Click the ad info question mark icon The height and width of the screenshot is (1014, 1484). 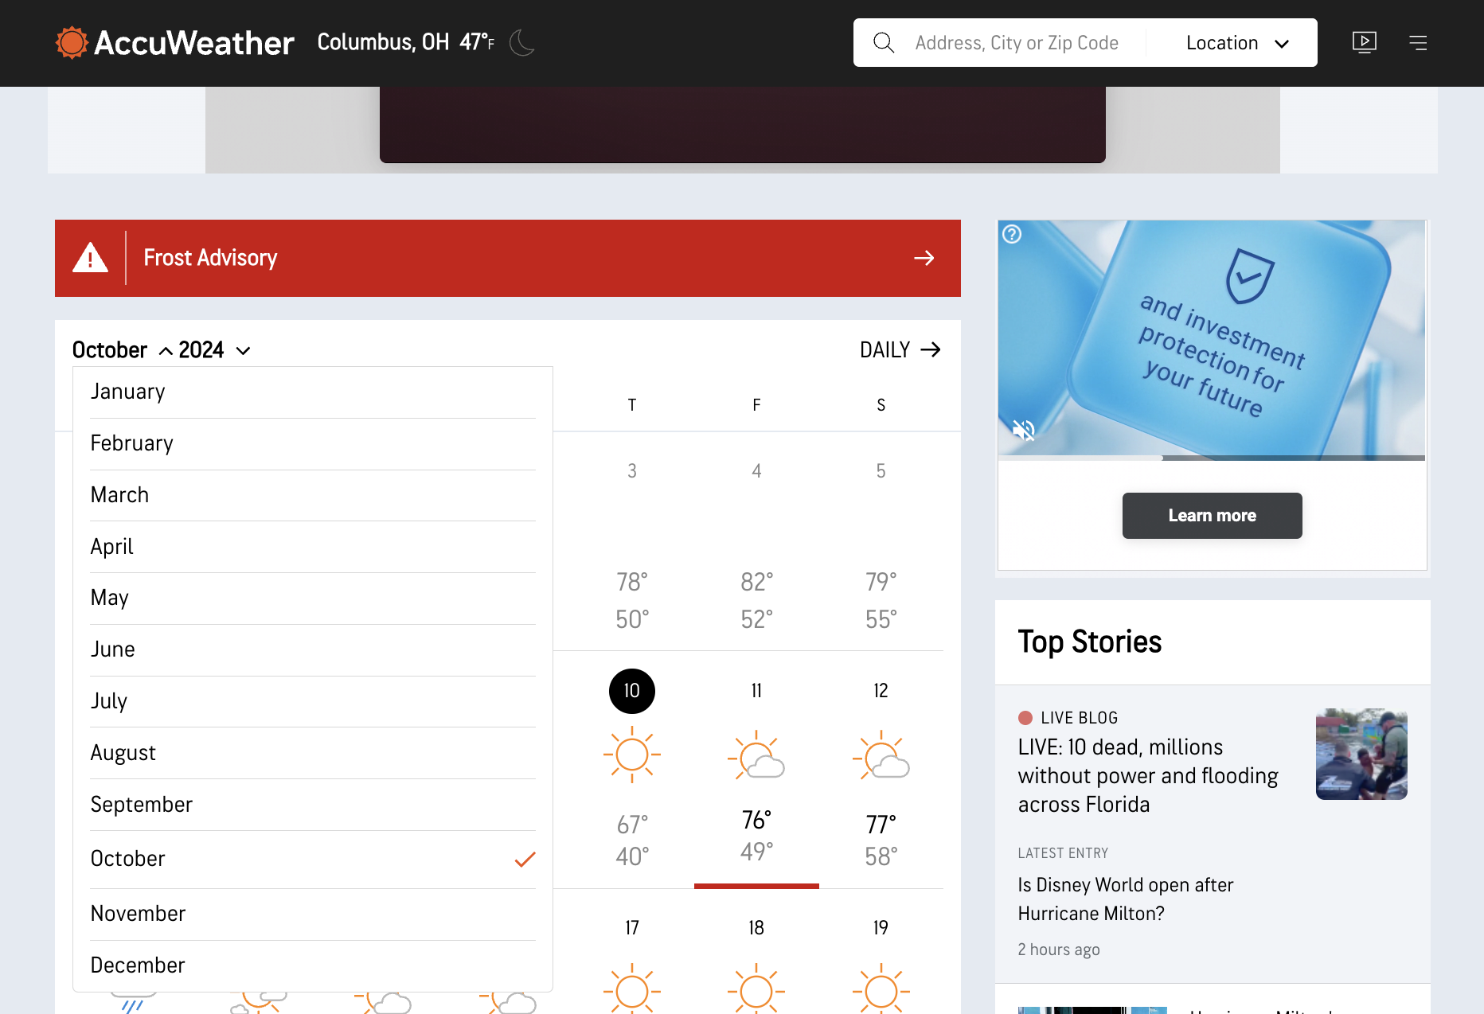pos(1012,234)
